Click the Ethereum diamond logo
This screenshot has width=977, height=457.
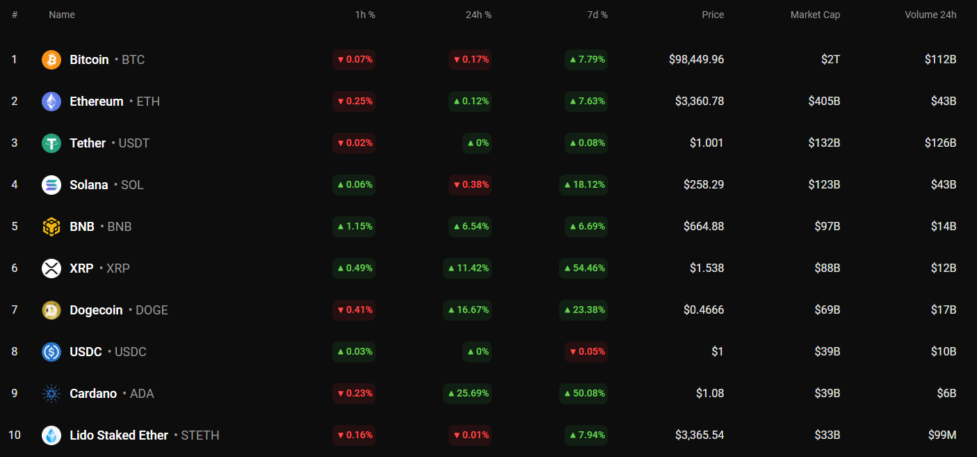click(51, 102)
